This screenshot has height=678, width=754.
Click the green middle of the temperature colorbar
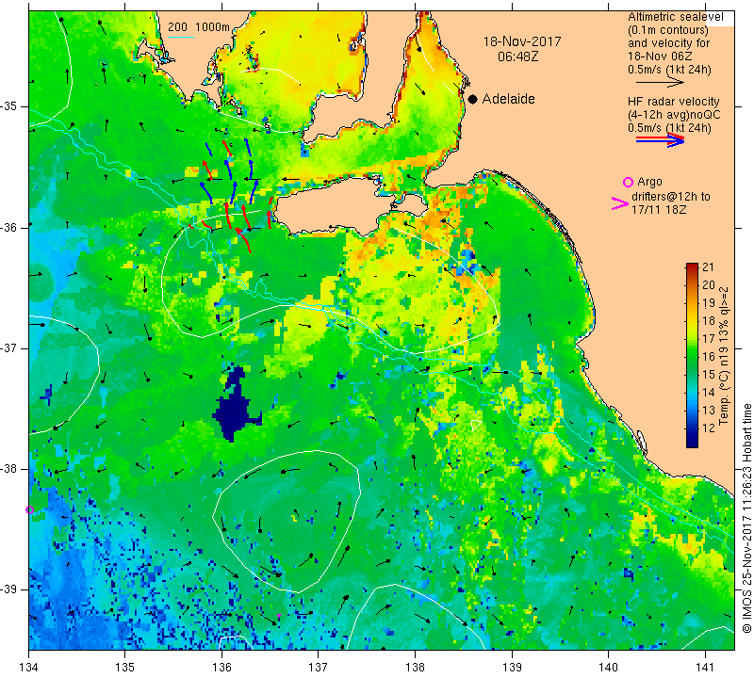[692, 356]
